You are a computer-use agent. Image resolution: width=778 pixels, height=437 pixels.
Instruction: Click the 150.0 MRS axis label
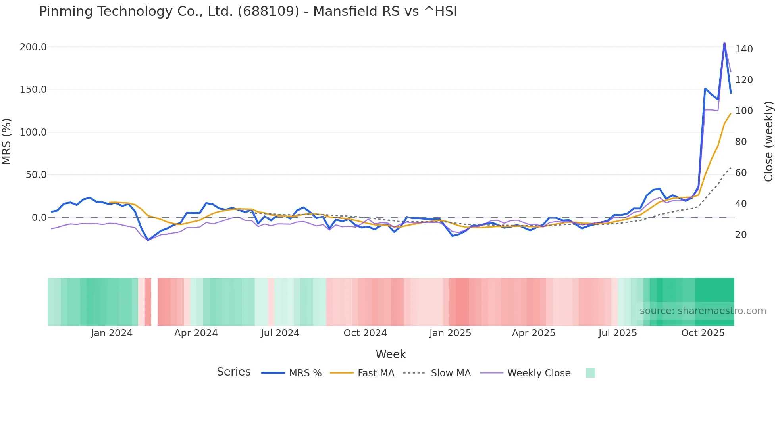pos(33,90)
